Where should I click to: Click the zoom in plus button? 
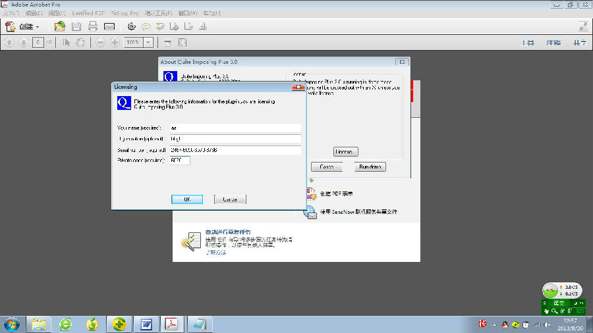(x=115, y=43)
